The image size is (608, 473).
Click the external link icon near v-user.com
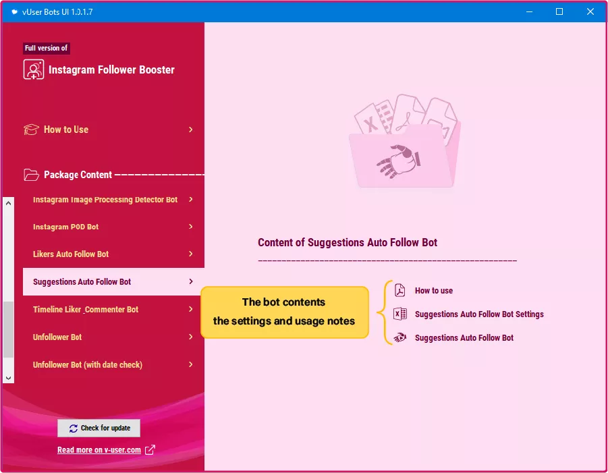(x=150, y=450)
